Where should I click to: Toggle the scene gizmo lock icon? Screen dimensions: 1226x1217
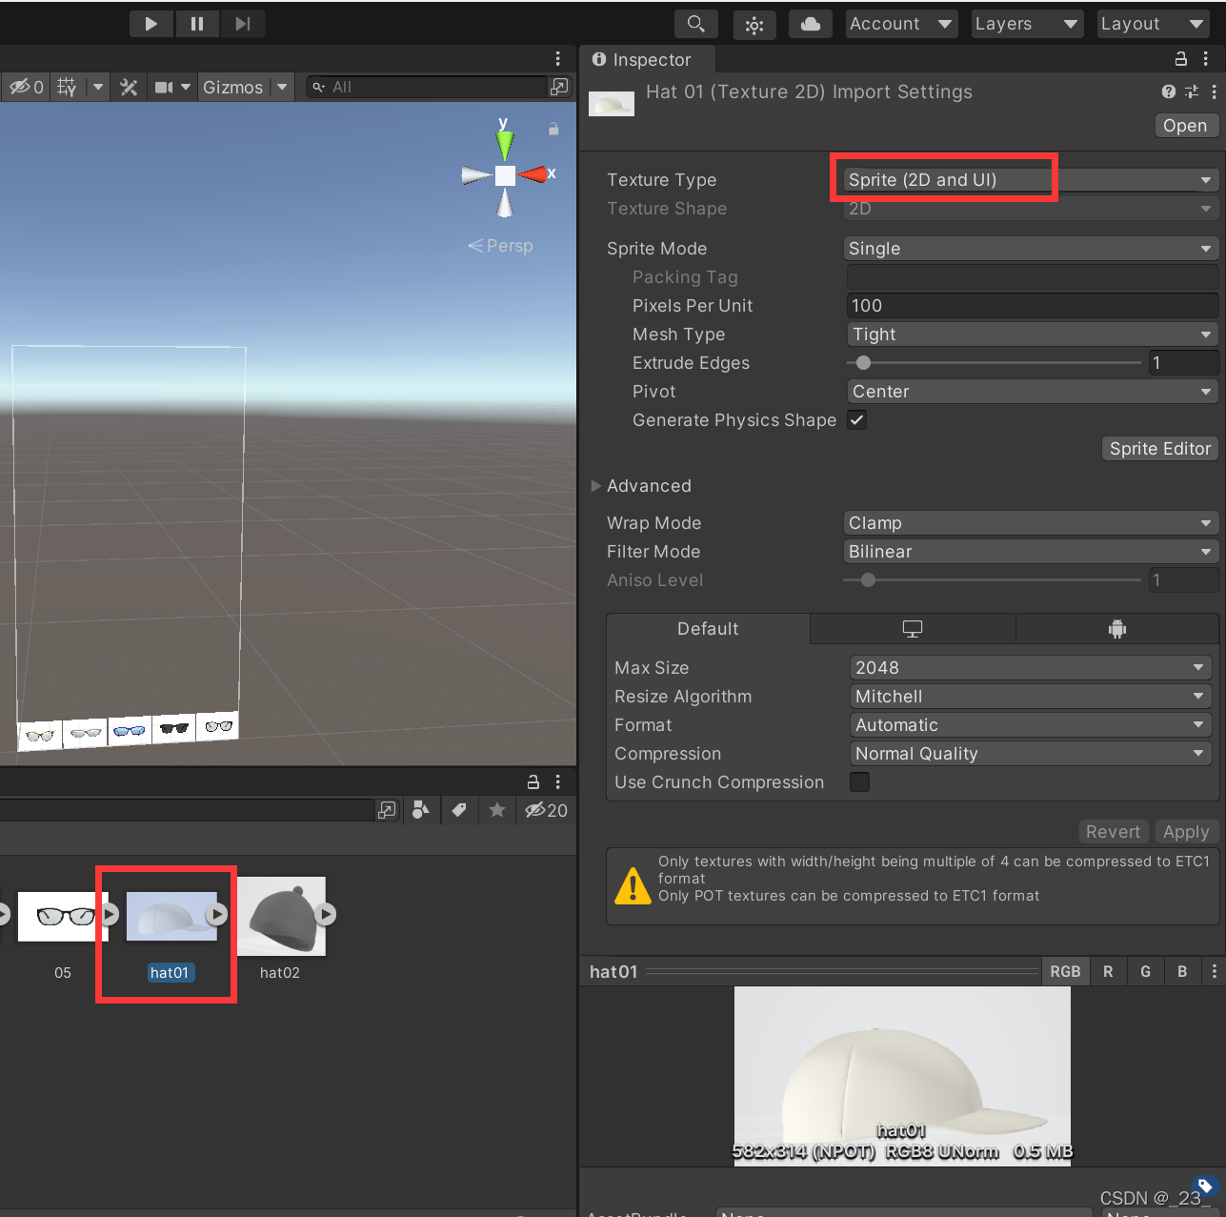pos(553,128)
